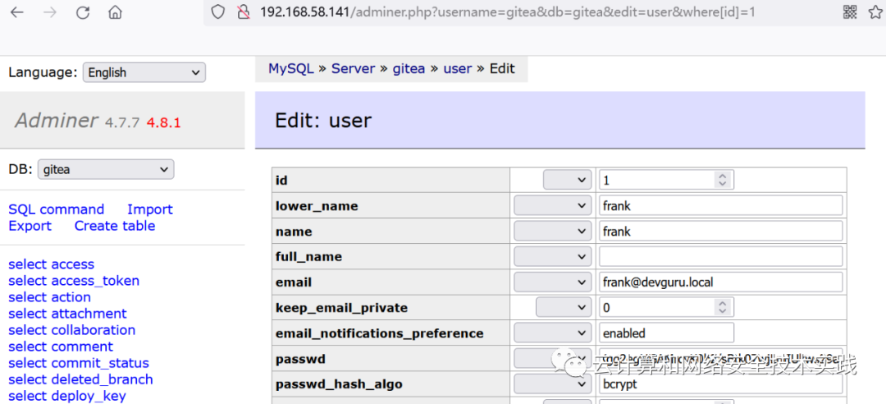Viewport: 886px width, 404px height.
Task: Open function dropdown for the email field
Action: (553, 282)
